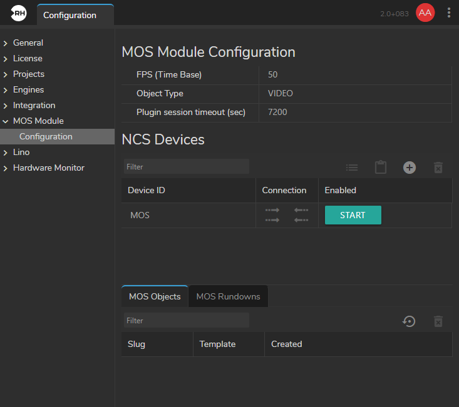459x407 pixels.
Task: Click the list view icon in NCS Devices
Action: click(x=352, y=168)
